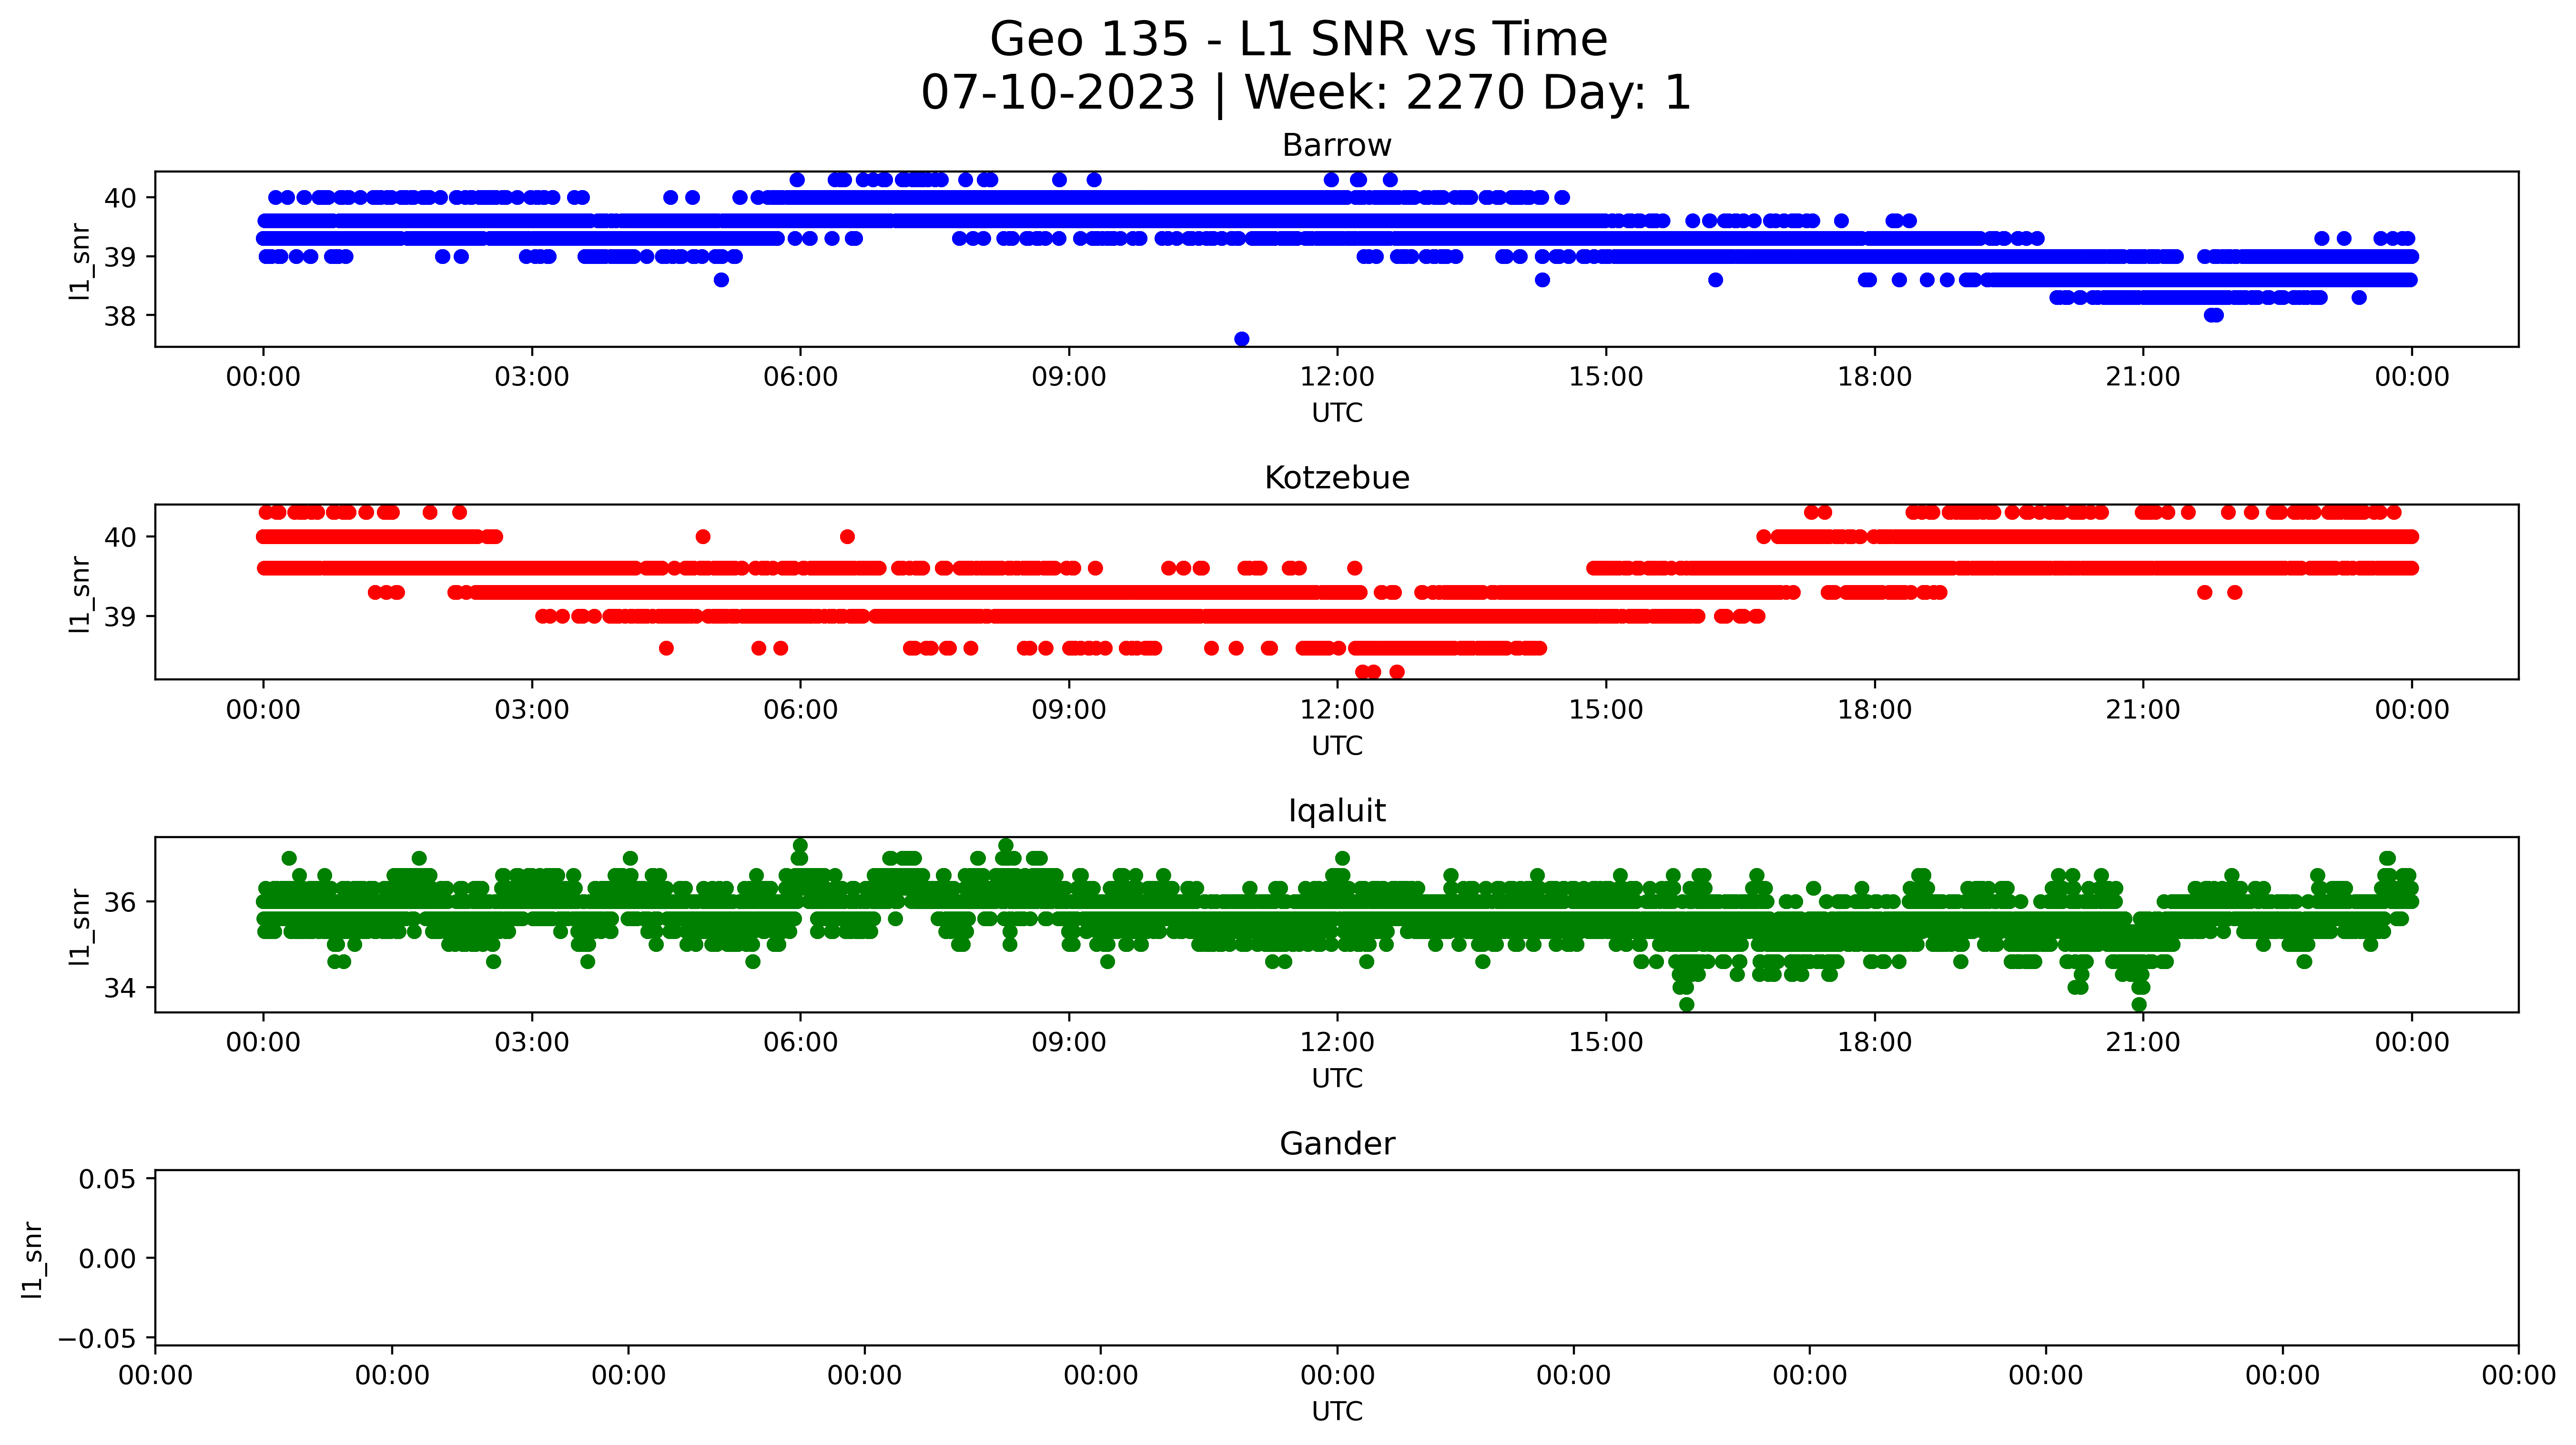Viewport: 2576px width, 1445px height.
Task: Click the "38" y-tick label on Barrow plot
Action: [x=121, y=316]
